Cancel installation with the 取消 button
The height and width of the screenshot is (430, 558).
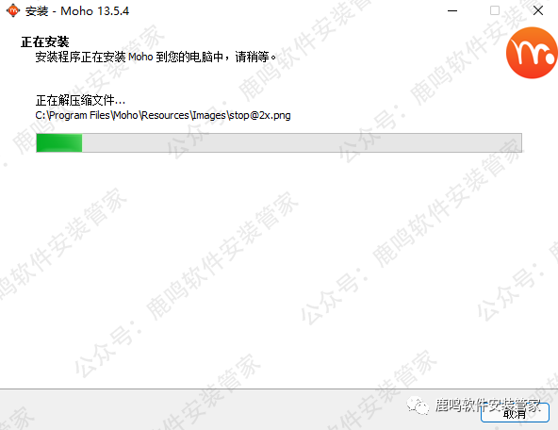click(x=515, y=413)
